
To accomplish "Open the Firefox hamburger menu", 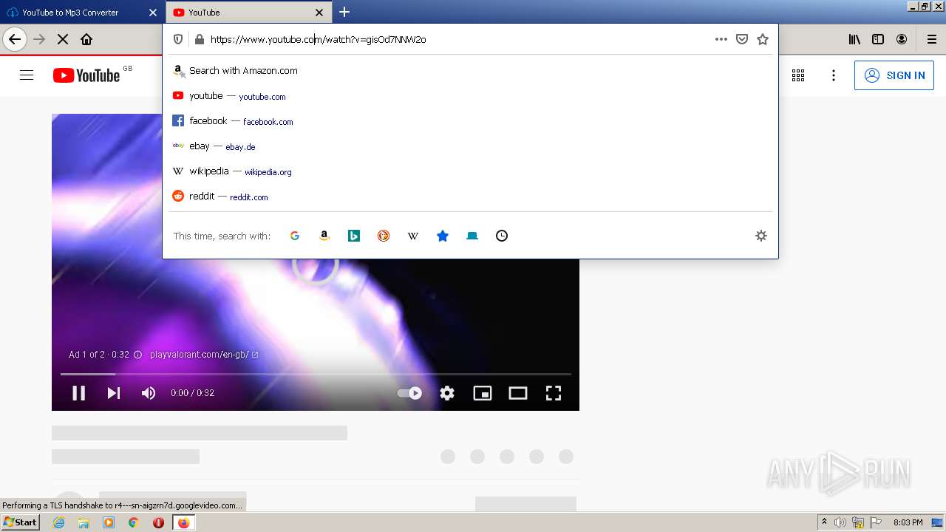I will pos(932,39).
